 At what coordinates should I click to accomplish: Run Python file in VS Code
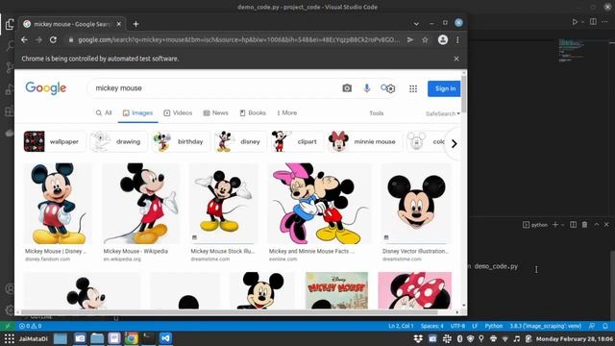pyautogui.click(x=575, y=22)
